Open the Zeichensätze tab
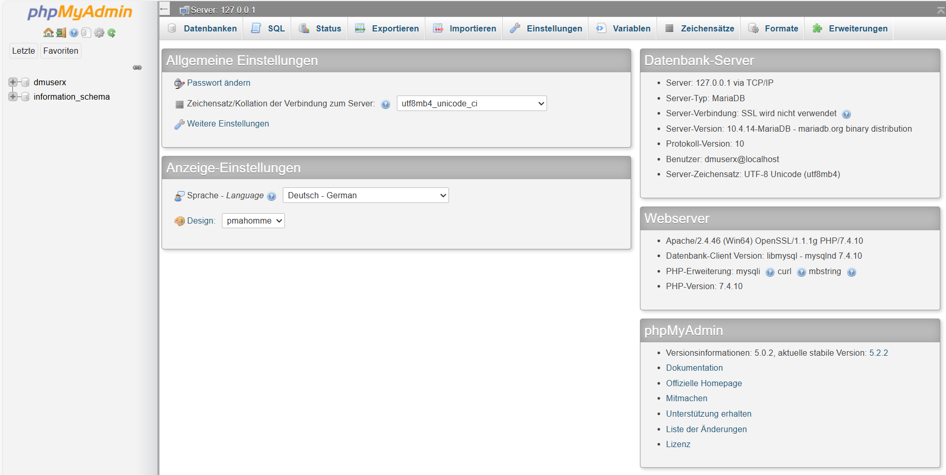 point(699,28)
